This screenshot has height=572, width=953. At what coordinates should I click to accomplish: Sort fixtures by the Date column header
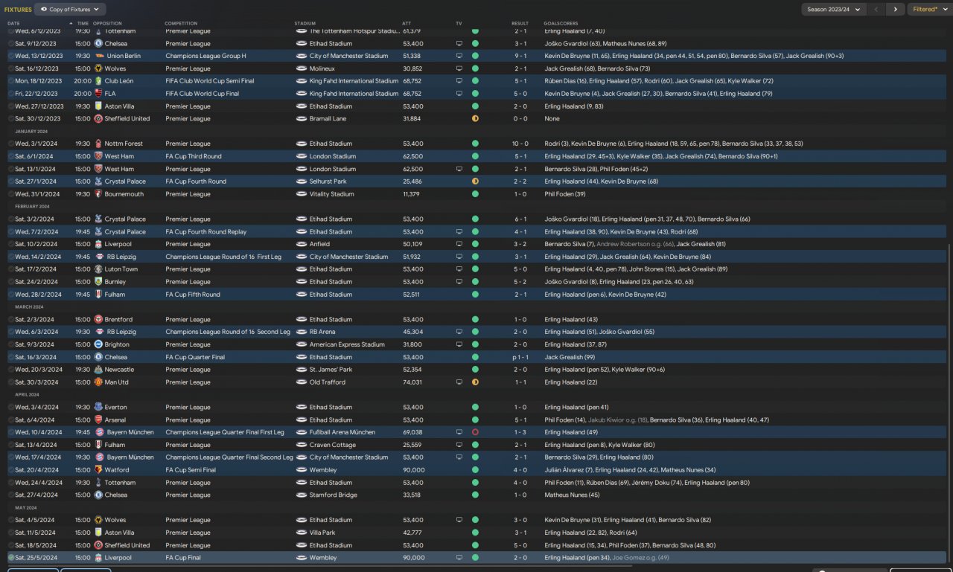click(x=14, y=23)
